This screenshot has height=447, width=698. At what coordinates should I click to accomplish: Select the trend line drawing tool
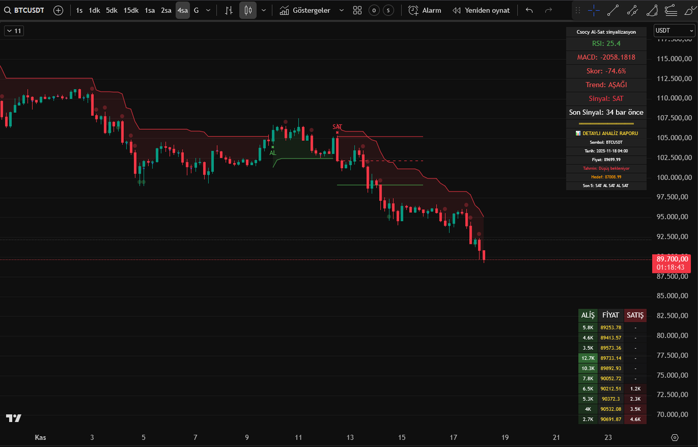(613, 10)
